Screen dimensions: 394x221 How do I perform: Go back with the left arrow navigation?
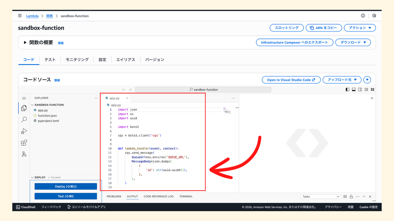pyautogui.click(x=124, y=90)
